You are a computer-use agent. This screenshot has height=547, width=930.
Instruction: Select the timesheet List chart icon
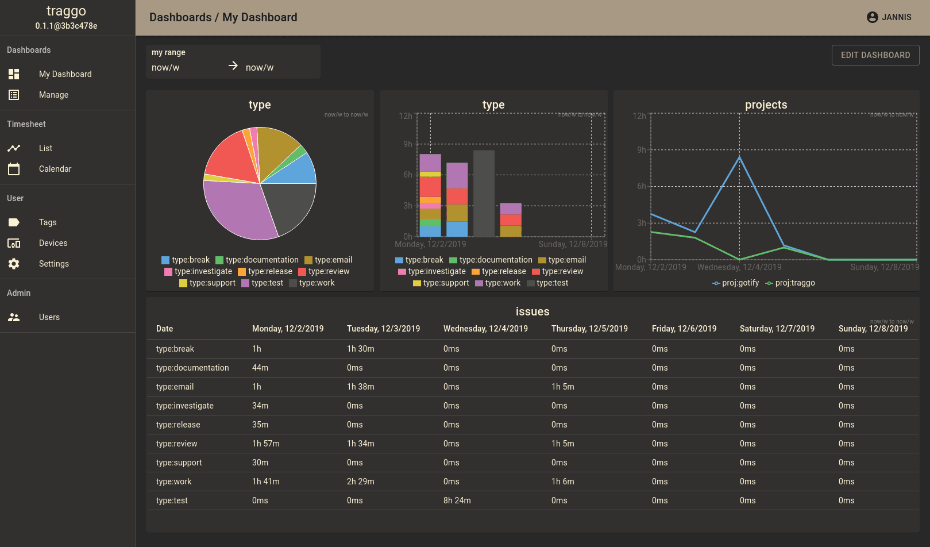pos(14,148)
